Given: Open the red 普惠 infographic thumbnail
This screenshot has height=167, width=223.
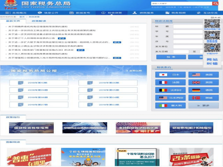Looking at the screenshot, I should [29, 157].
